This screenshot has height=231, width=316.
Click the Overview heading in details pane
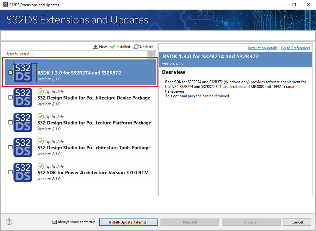point(173,72)
